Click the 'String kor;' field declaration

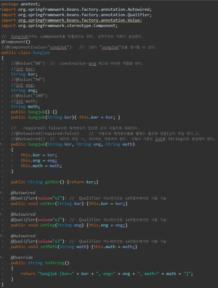click(x=24, y=74)
